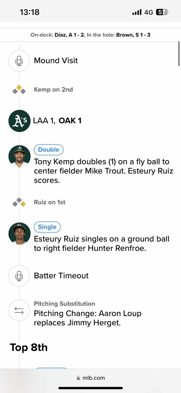Tap the battery indicator in status bar

pyautogui.click(x=162, y=12)
